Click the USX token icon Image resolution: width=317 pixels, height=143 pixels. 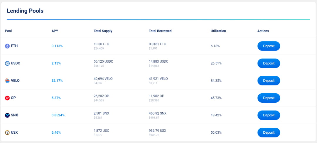7,132
